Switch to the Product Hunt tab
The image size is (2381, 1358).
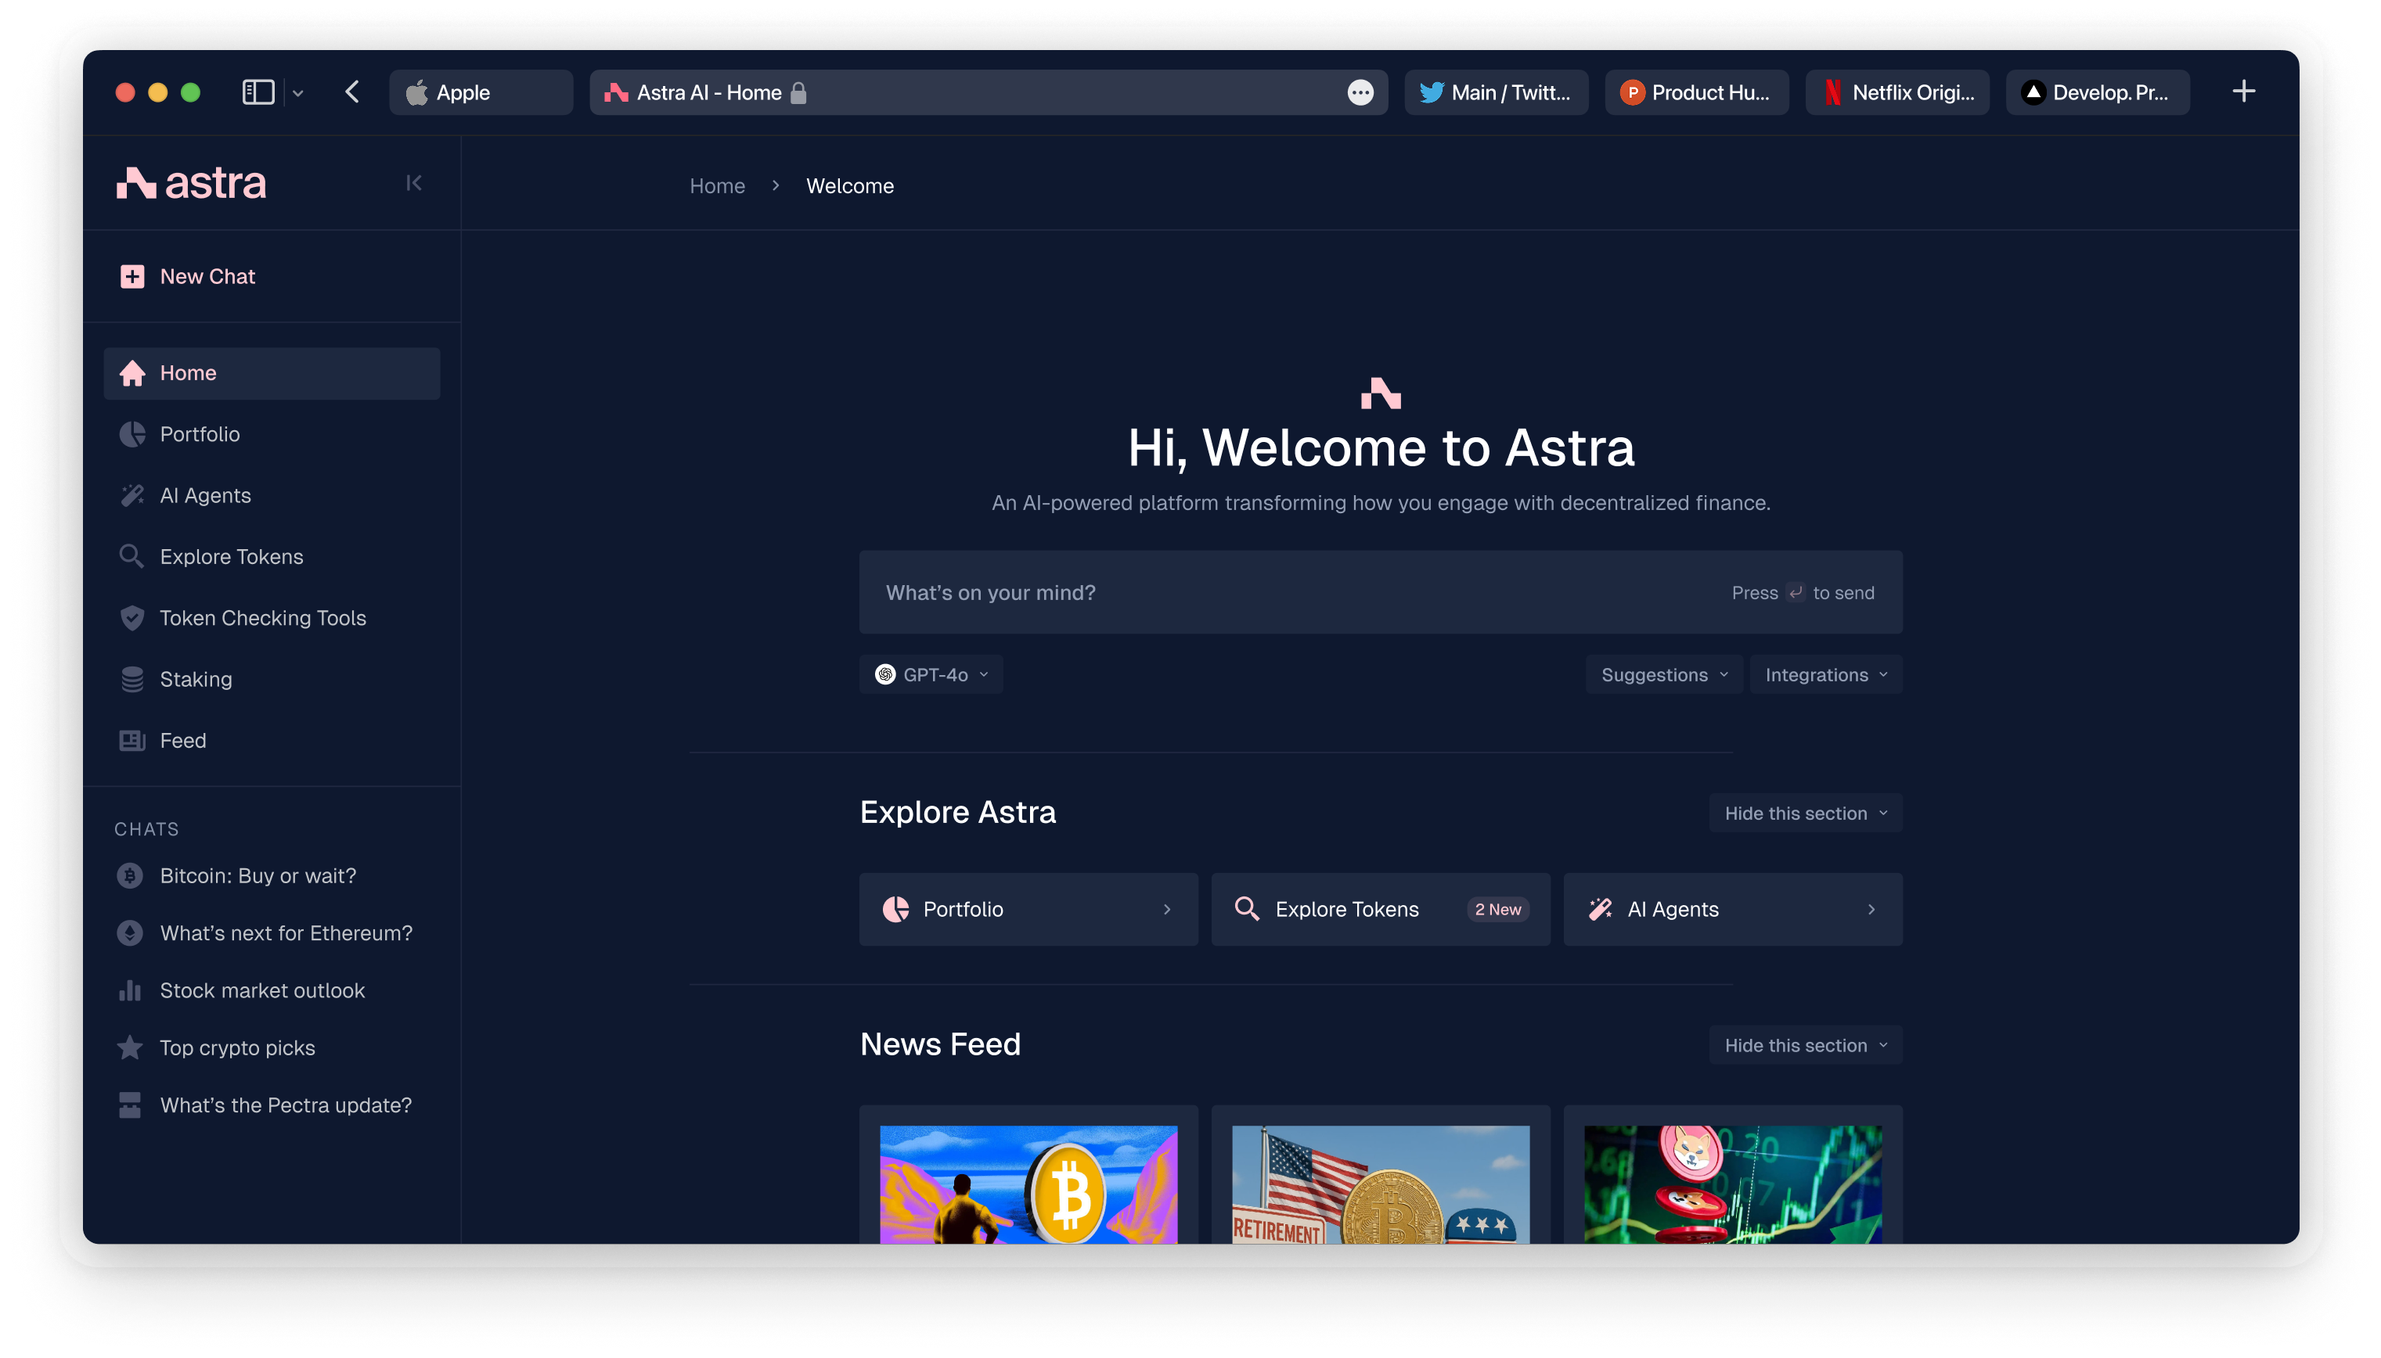pos(1696,92)
